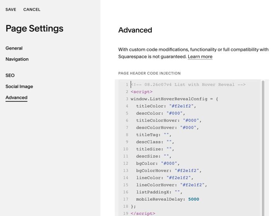Click the window.ListHoverRevealConfig line
The height and width of the screenshot is (216, 278).
pos(174,99)
